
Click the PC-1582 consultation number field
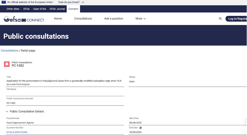(65, 103)
